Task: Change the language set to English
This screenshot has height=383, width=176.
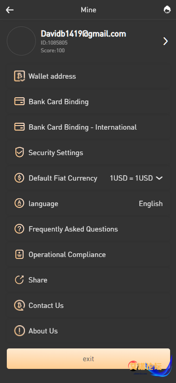Action: pos(151,204)
